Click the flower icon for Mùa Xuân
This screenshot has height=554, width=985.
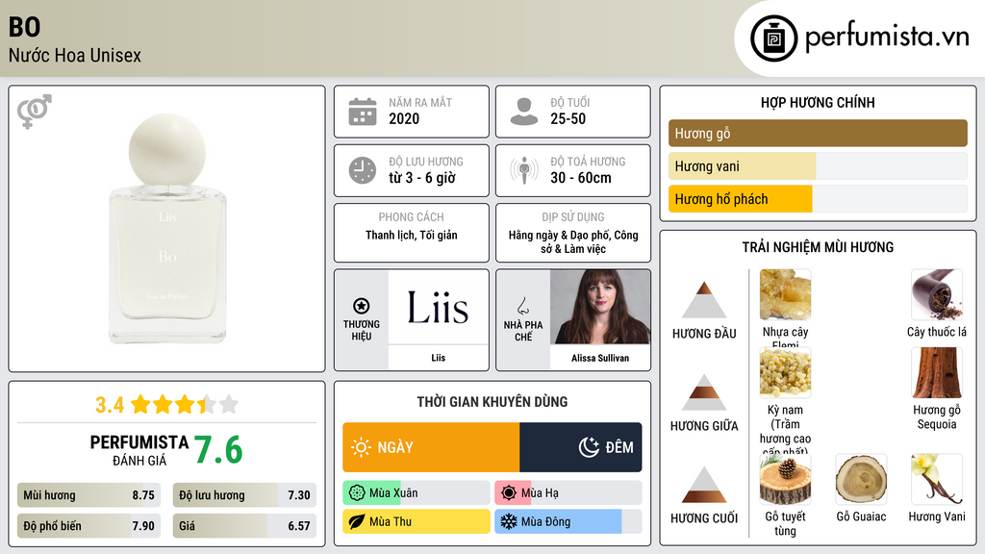point(357,493)
